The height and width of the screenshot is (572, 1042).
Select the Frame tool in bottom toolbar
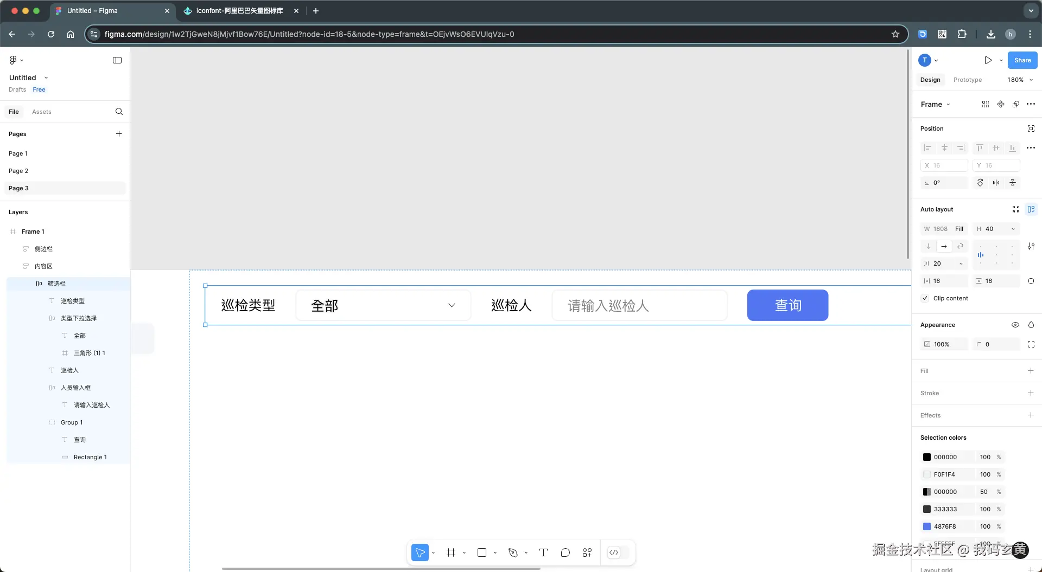(x=451, y=552)
